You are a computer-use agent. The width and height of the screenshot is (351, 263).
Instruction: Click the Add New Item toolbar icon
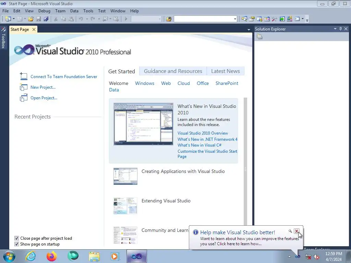tap(20, 19)
